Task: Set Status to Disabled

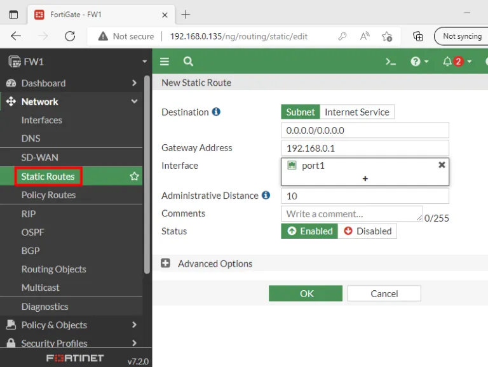Action: (367, 231)
